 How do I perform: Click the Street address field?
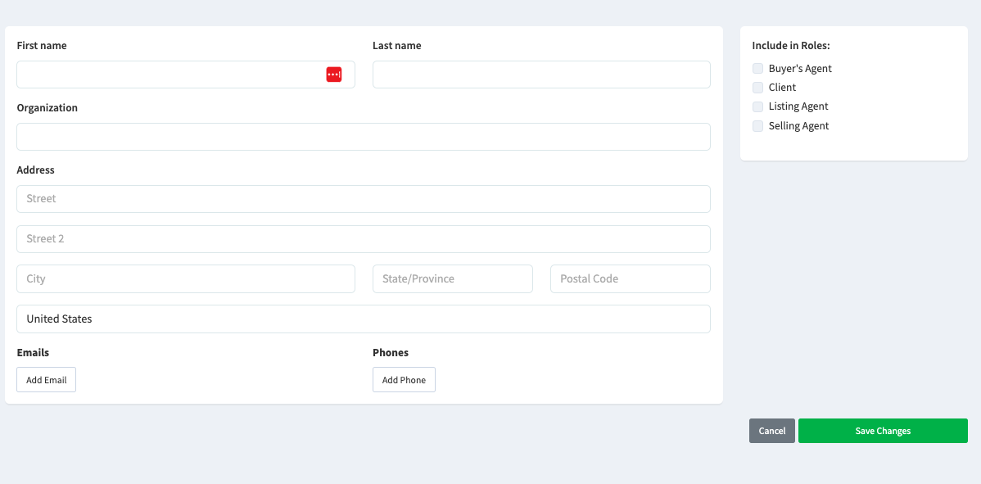(x=364, y=198)
